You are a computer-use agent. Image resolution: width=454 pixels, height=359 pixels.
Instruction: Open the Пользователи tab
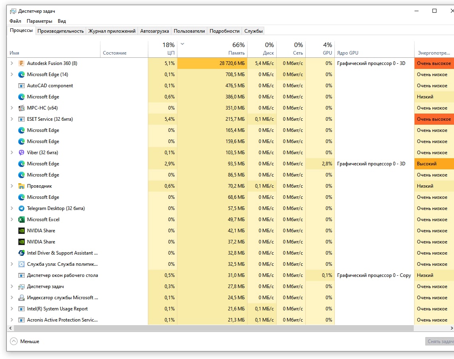point(189,31)
